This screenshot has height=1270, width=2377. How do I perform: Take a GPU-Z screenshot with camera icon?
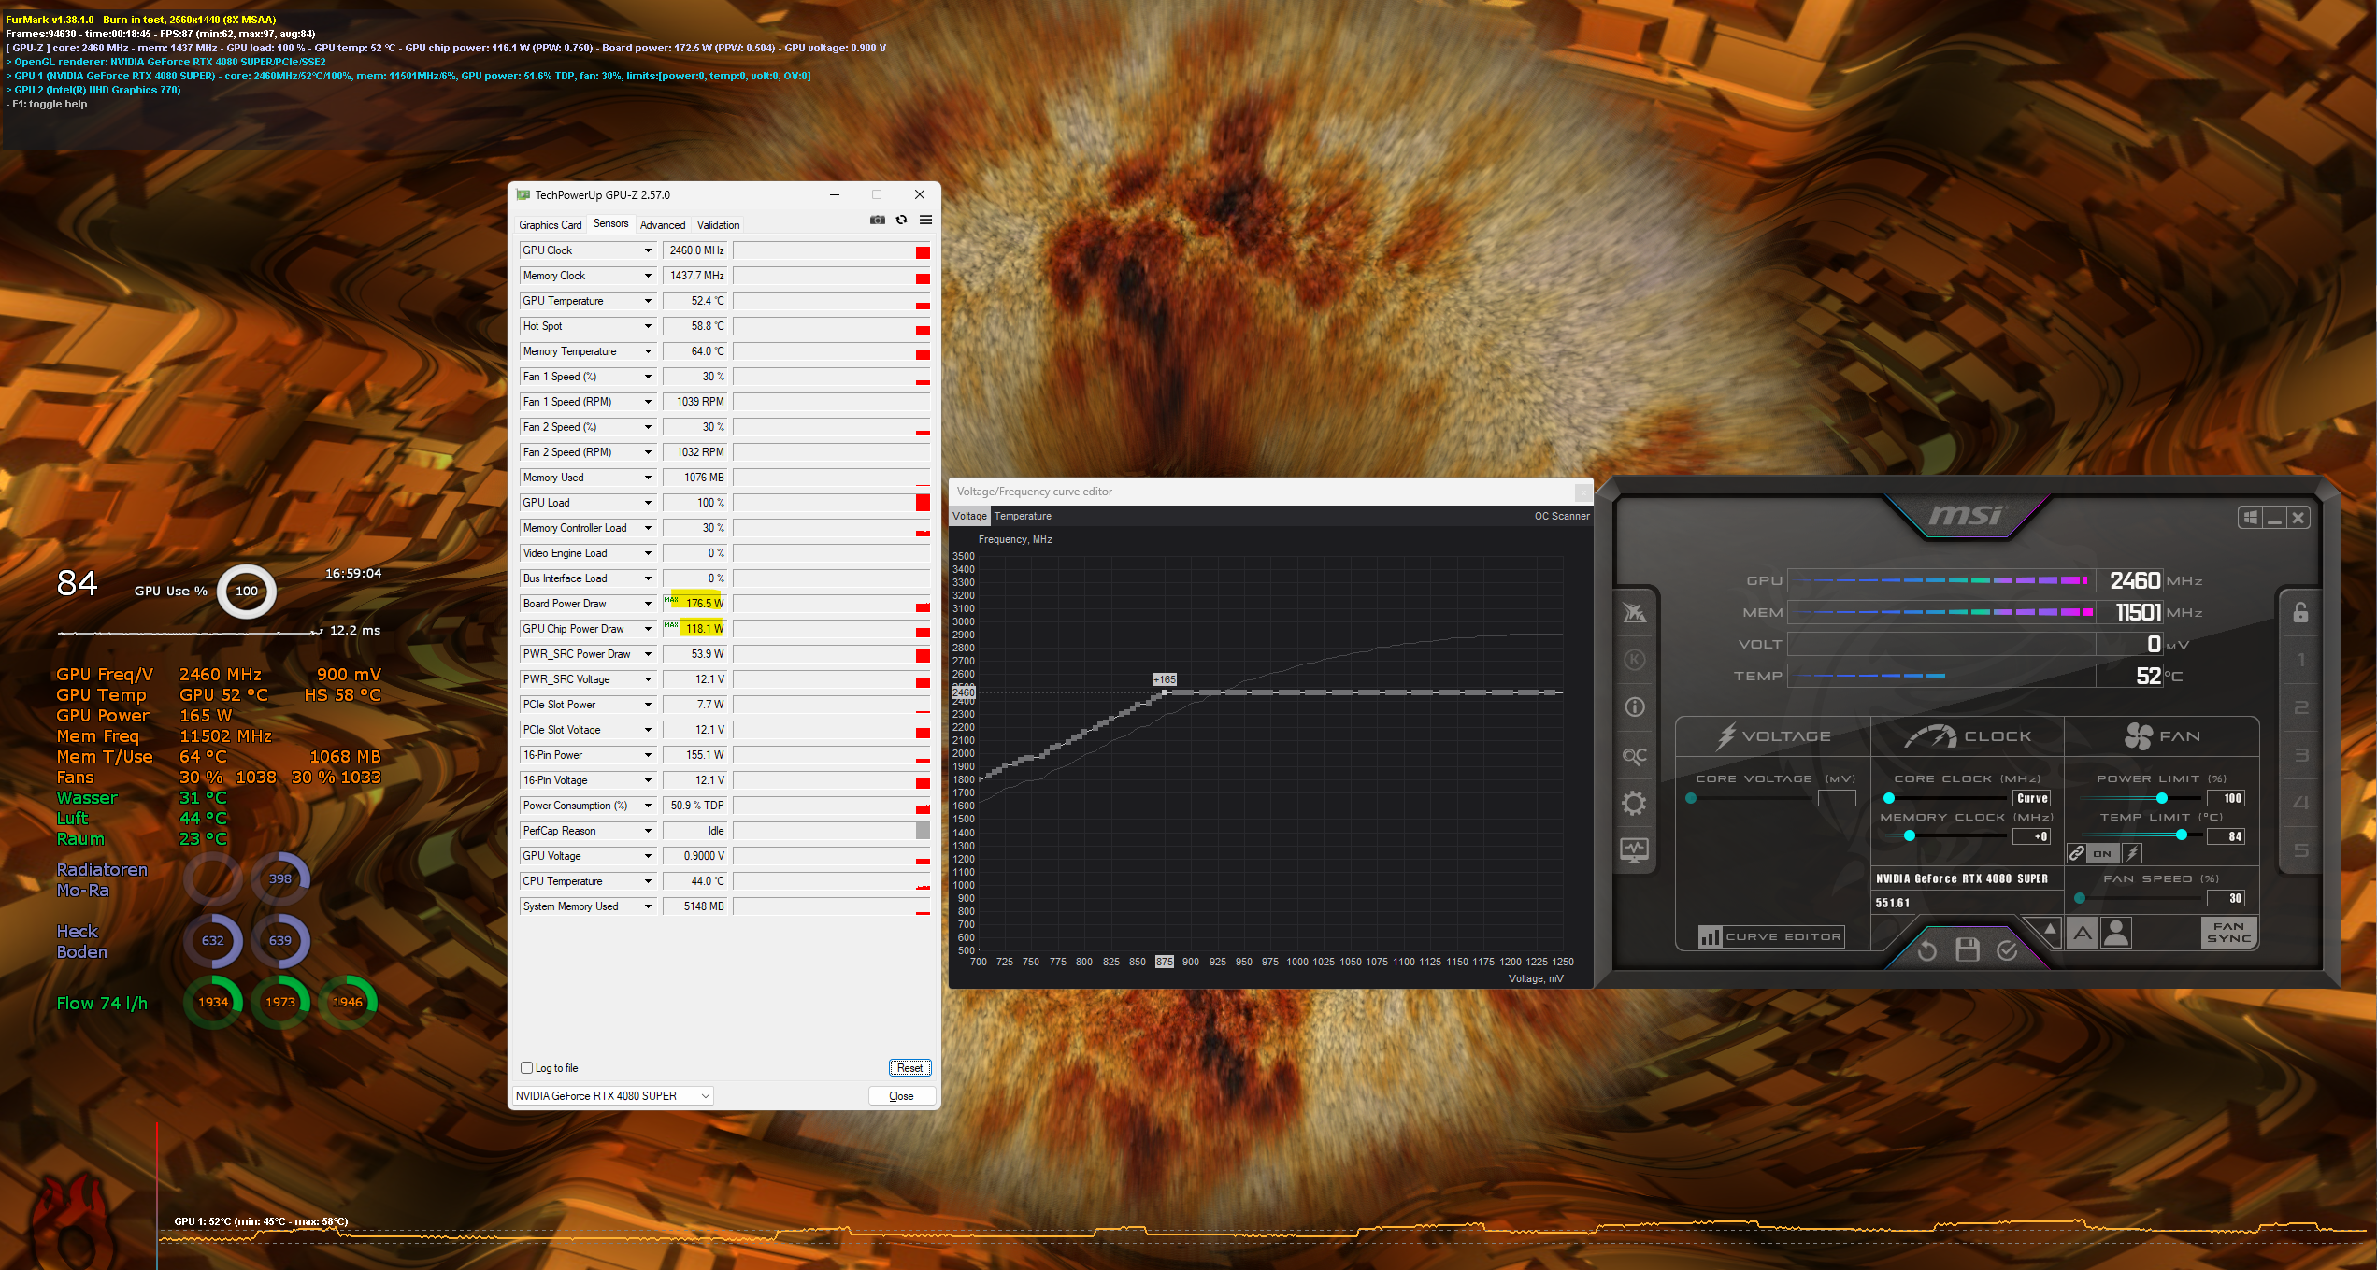[x=877, y=221]
